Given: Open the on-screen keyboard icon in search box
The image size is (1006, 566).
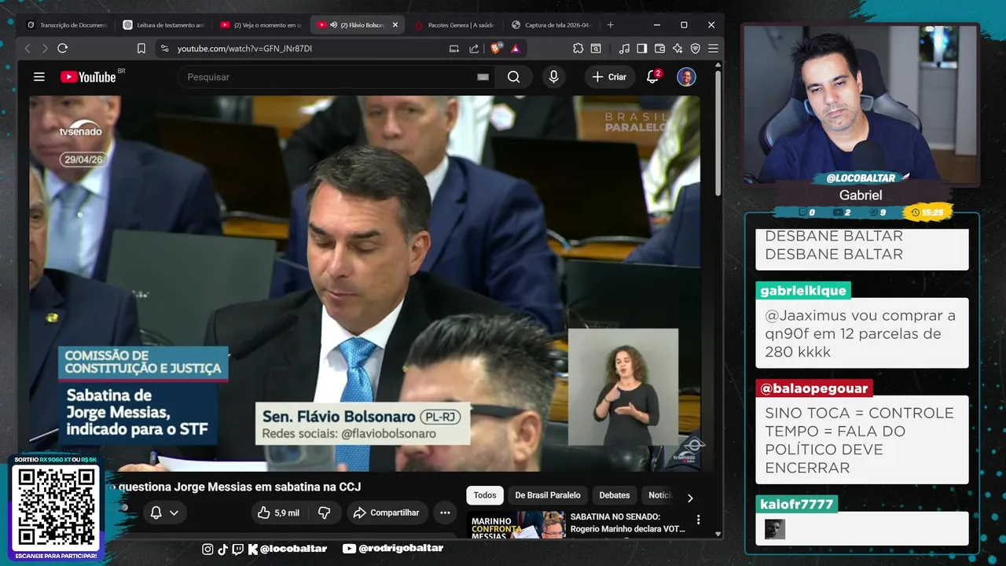Looking at the screenshot, I should (483, 77).
